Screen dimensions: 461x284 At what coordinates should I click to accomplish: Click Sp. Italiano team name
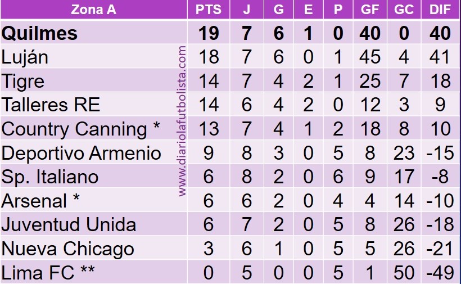click(49, 177)
